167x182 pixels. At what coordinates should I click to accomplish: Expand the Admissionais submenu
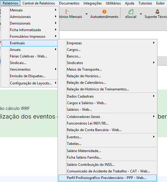tap(30, 17)
